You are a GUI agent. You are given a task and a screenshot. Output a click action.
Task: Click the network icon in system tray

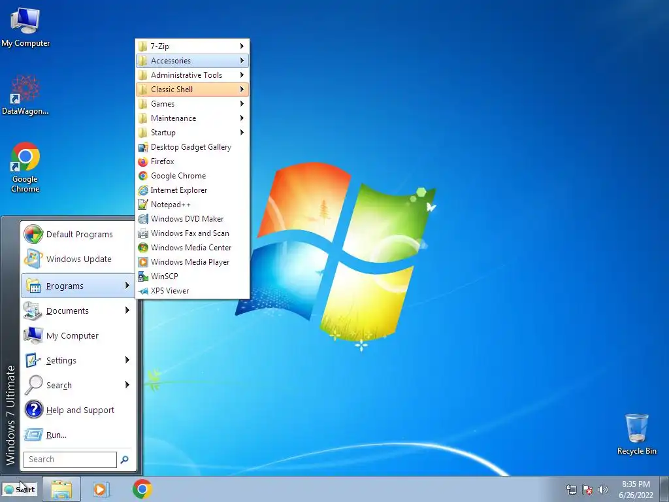click(x=571, y=490)
